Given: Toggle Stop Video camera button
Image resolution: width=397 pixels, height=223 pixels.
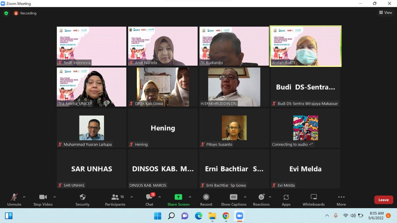Looking at the screenshot, I should click(x=43, y=197).
